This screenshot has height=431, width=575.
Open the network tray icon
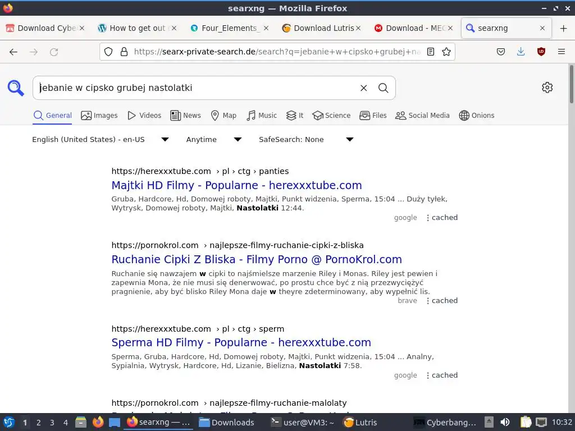[541, 422]
